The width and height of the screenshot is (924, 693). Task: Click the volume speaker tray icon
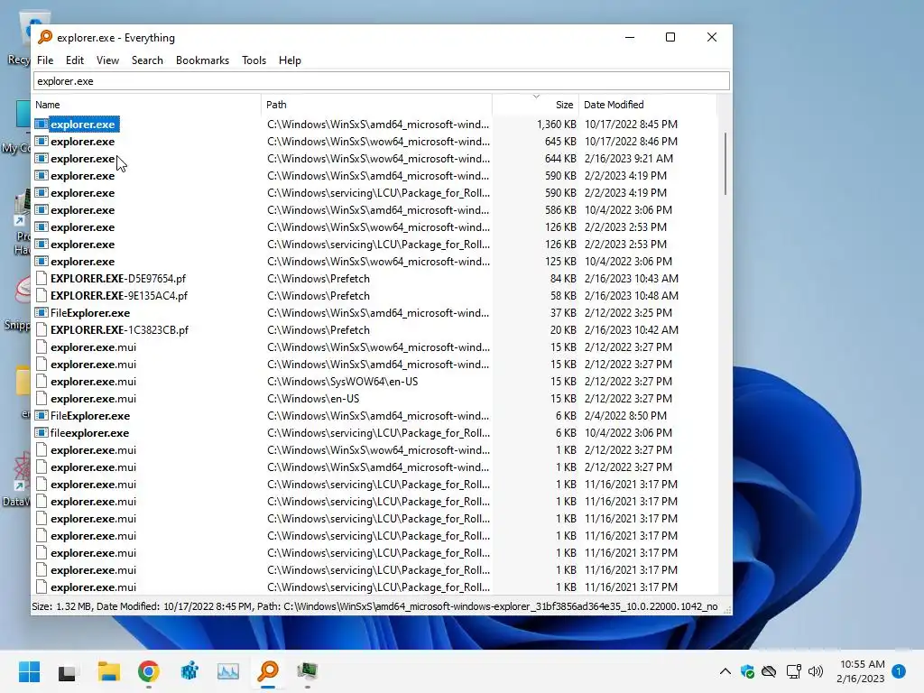[x=816, y=671]
